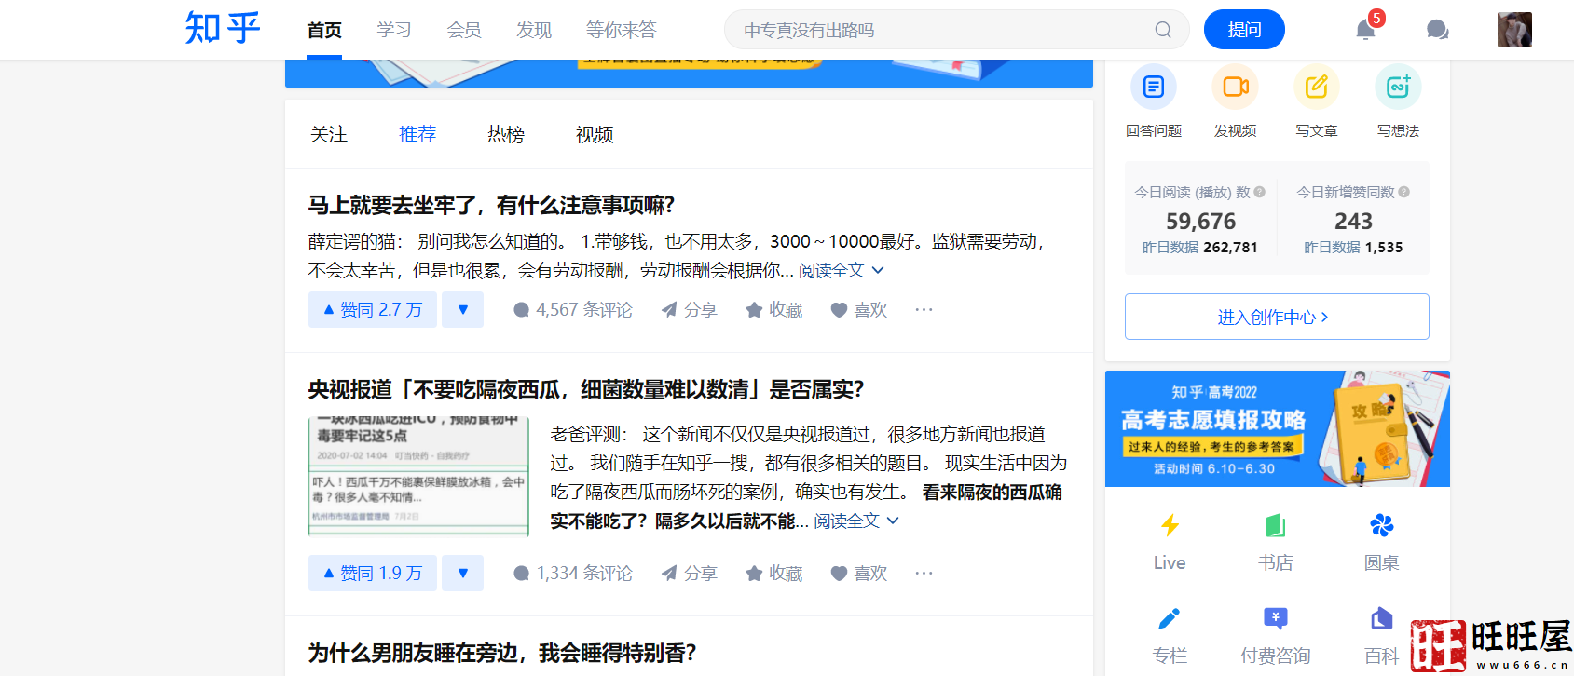Click the top banner above feed tabs
This screenshot has height=676, width=1574.
[x=689, y=74]
